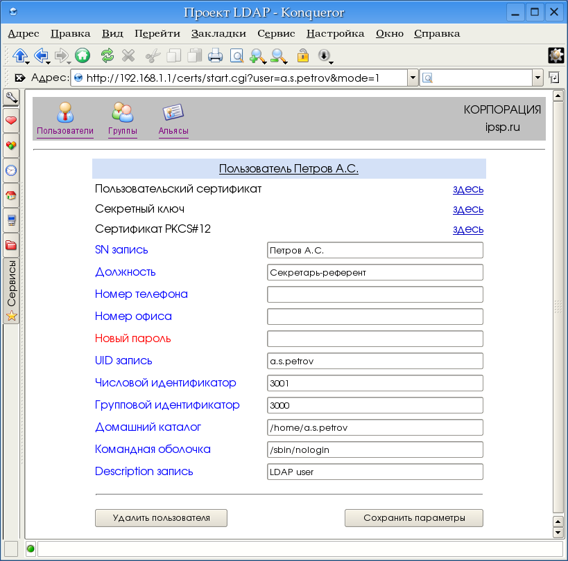
Task: Open the Закладки menu
Action: pos(218,33)
